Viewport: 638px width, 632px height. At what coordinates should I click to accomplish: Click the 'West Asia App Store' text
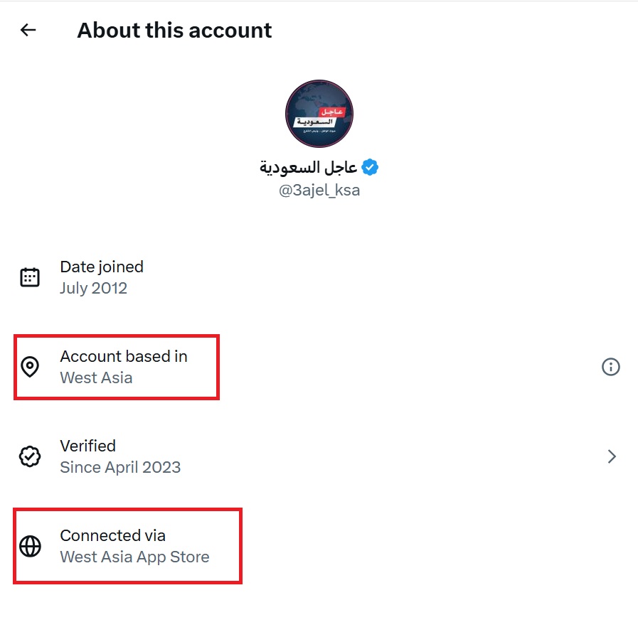[134, 557]
